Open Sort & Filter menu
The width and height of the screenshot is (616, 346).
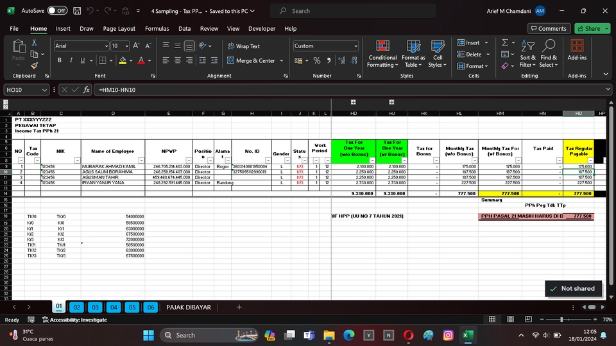click(527, 53)
